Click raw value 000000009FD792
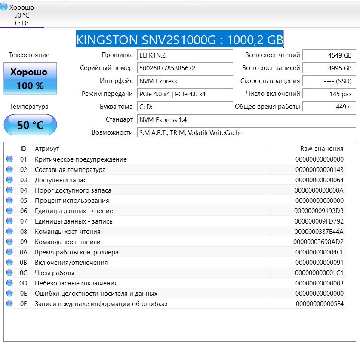Viewport: 360px width, 343px height. (x=319, y=221)
